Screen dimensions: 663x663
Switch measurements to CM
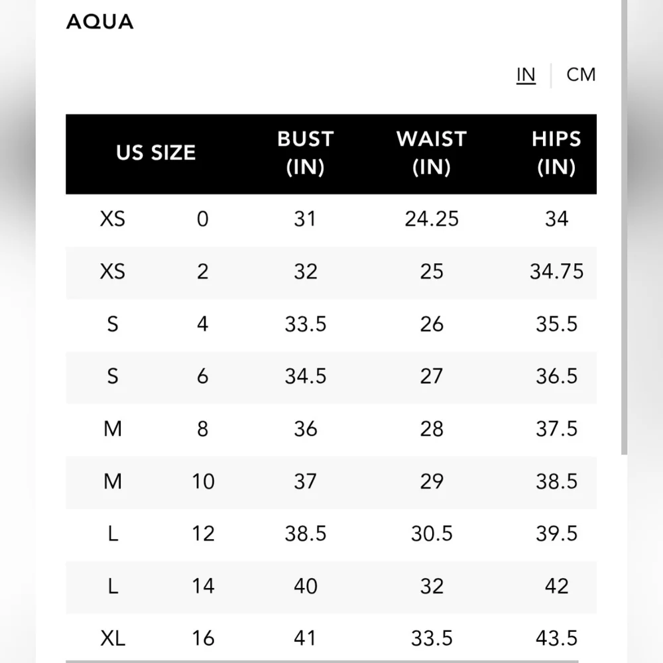coord(581,75)
